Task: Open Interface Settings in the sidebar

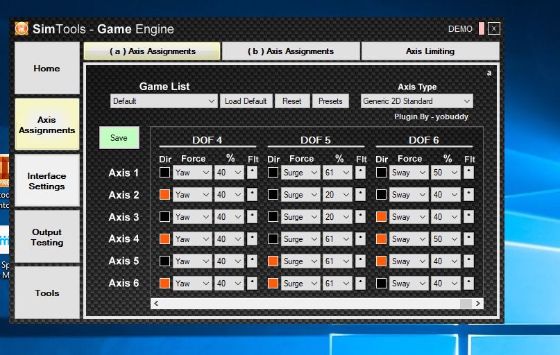Action: (46, 181)
